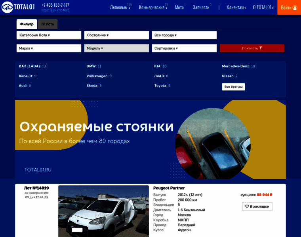Click the mileage value 200 000 км
Image resolution: width=301 pixels, height=237 pixels.
click(x=187, y=200)
